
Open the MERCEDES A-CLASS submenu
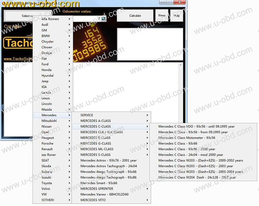pyautogui.click(x=111, y=121)
